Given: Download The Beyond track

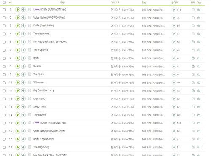Looking at the screenshot, I should (199, 115).
